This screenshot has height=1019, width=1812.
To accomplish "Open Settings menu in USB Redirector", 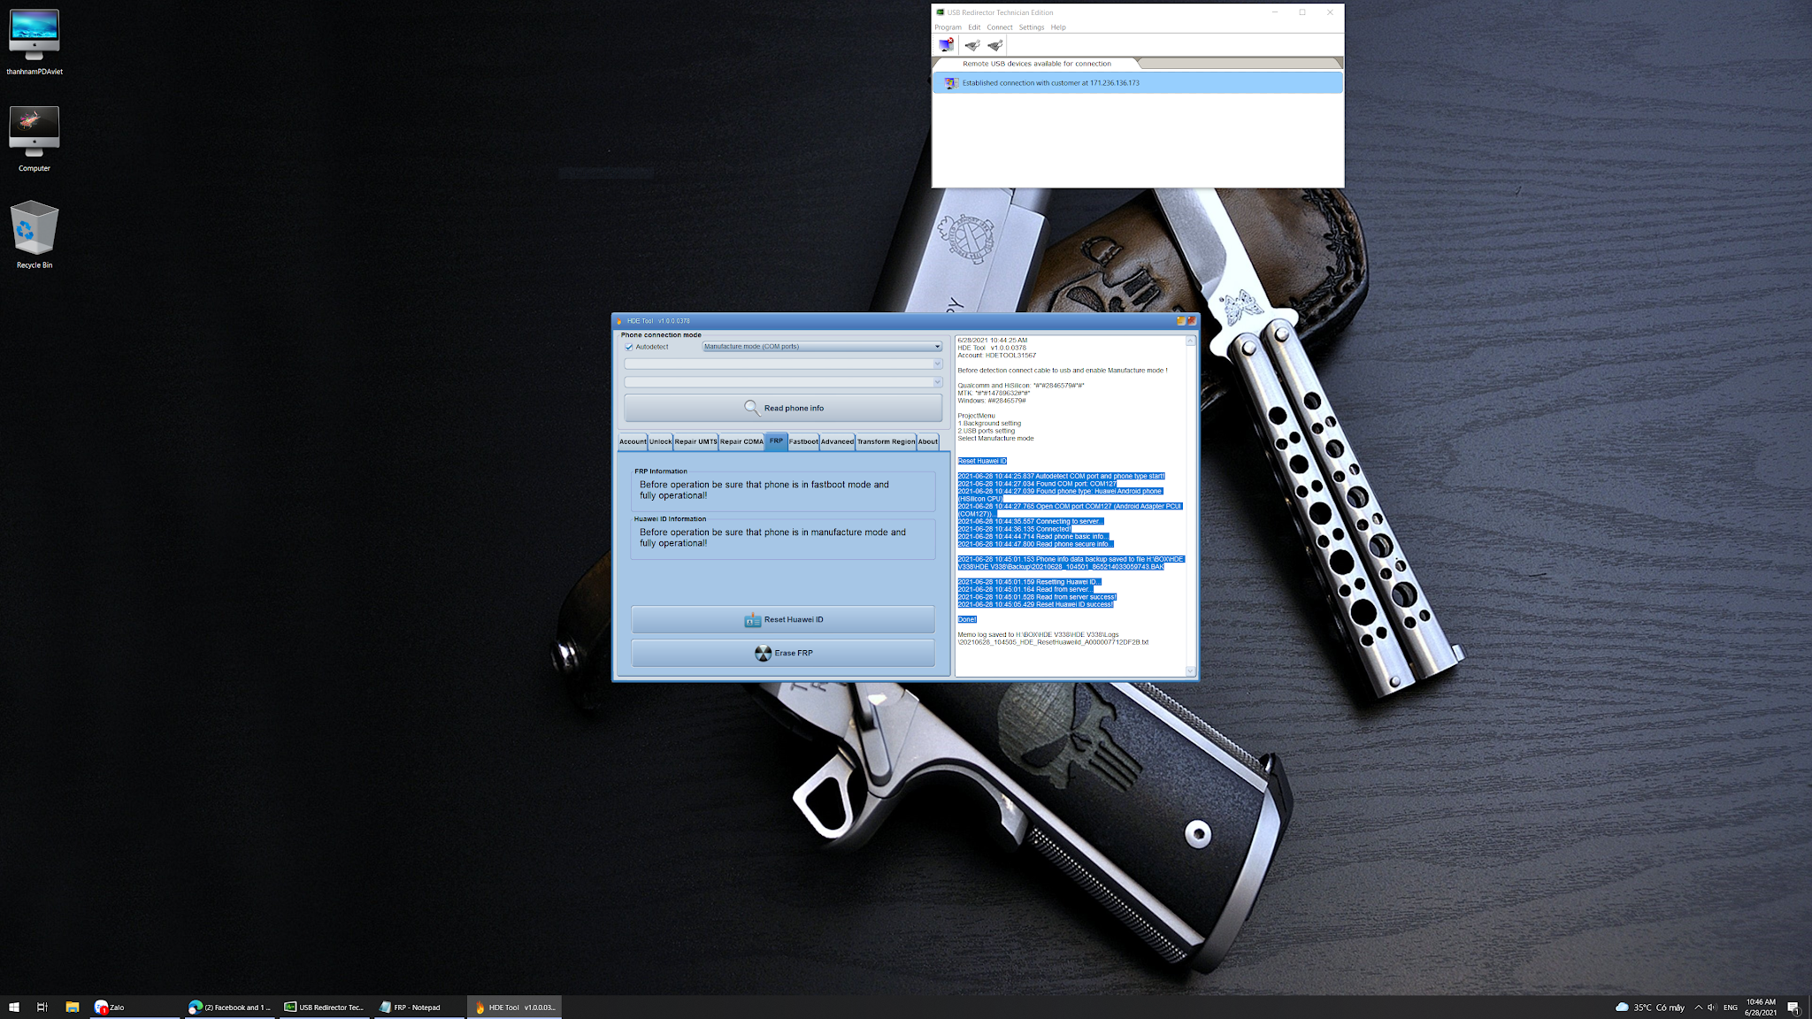I will click(x=1031, y=27).
